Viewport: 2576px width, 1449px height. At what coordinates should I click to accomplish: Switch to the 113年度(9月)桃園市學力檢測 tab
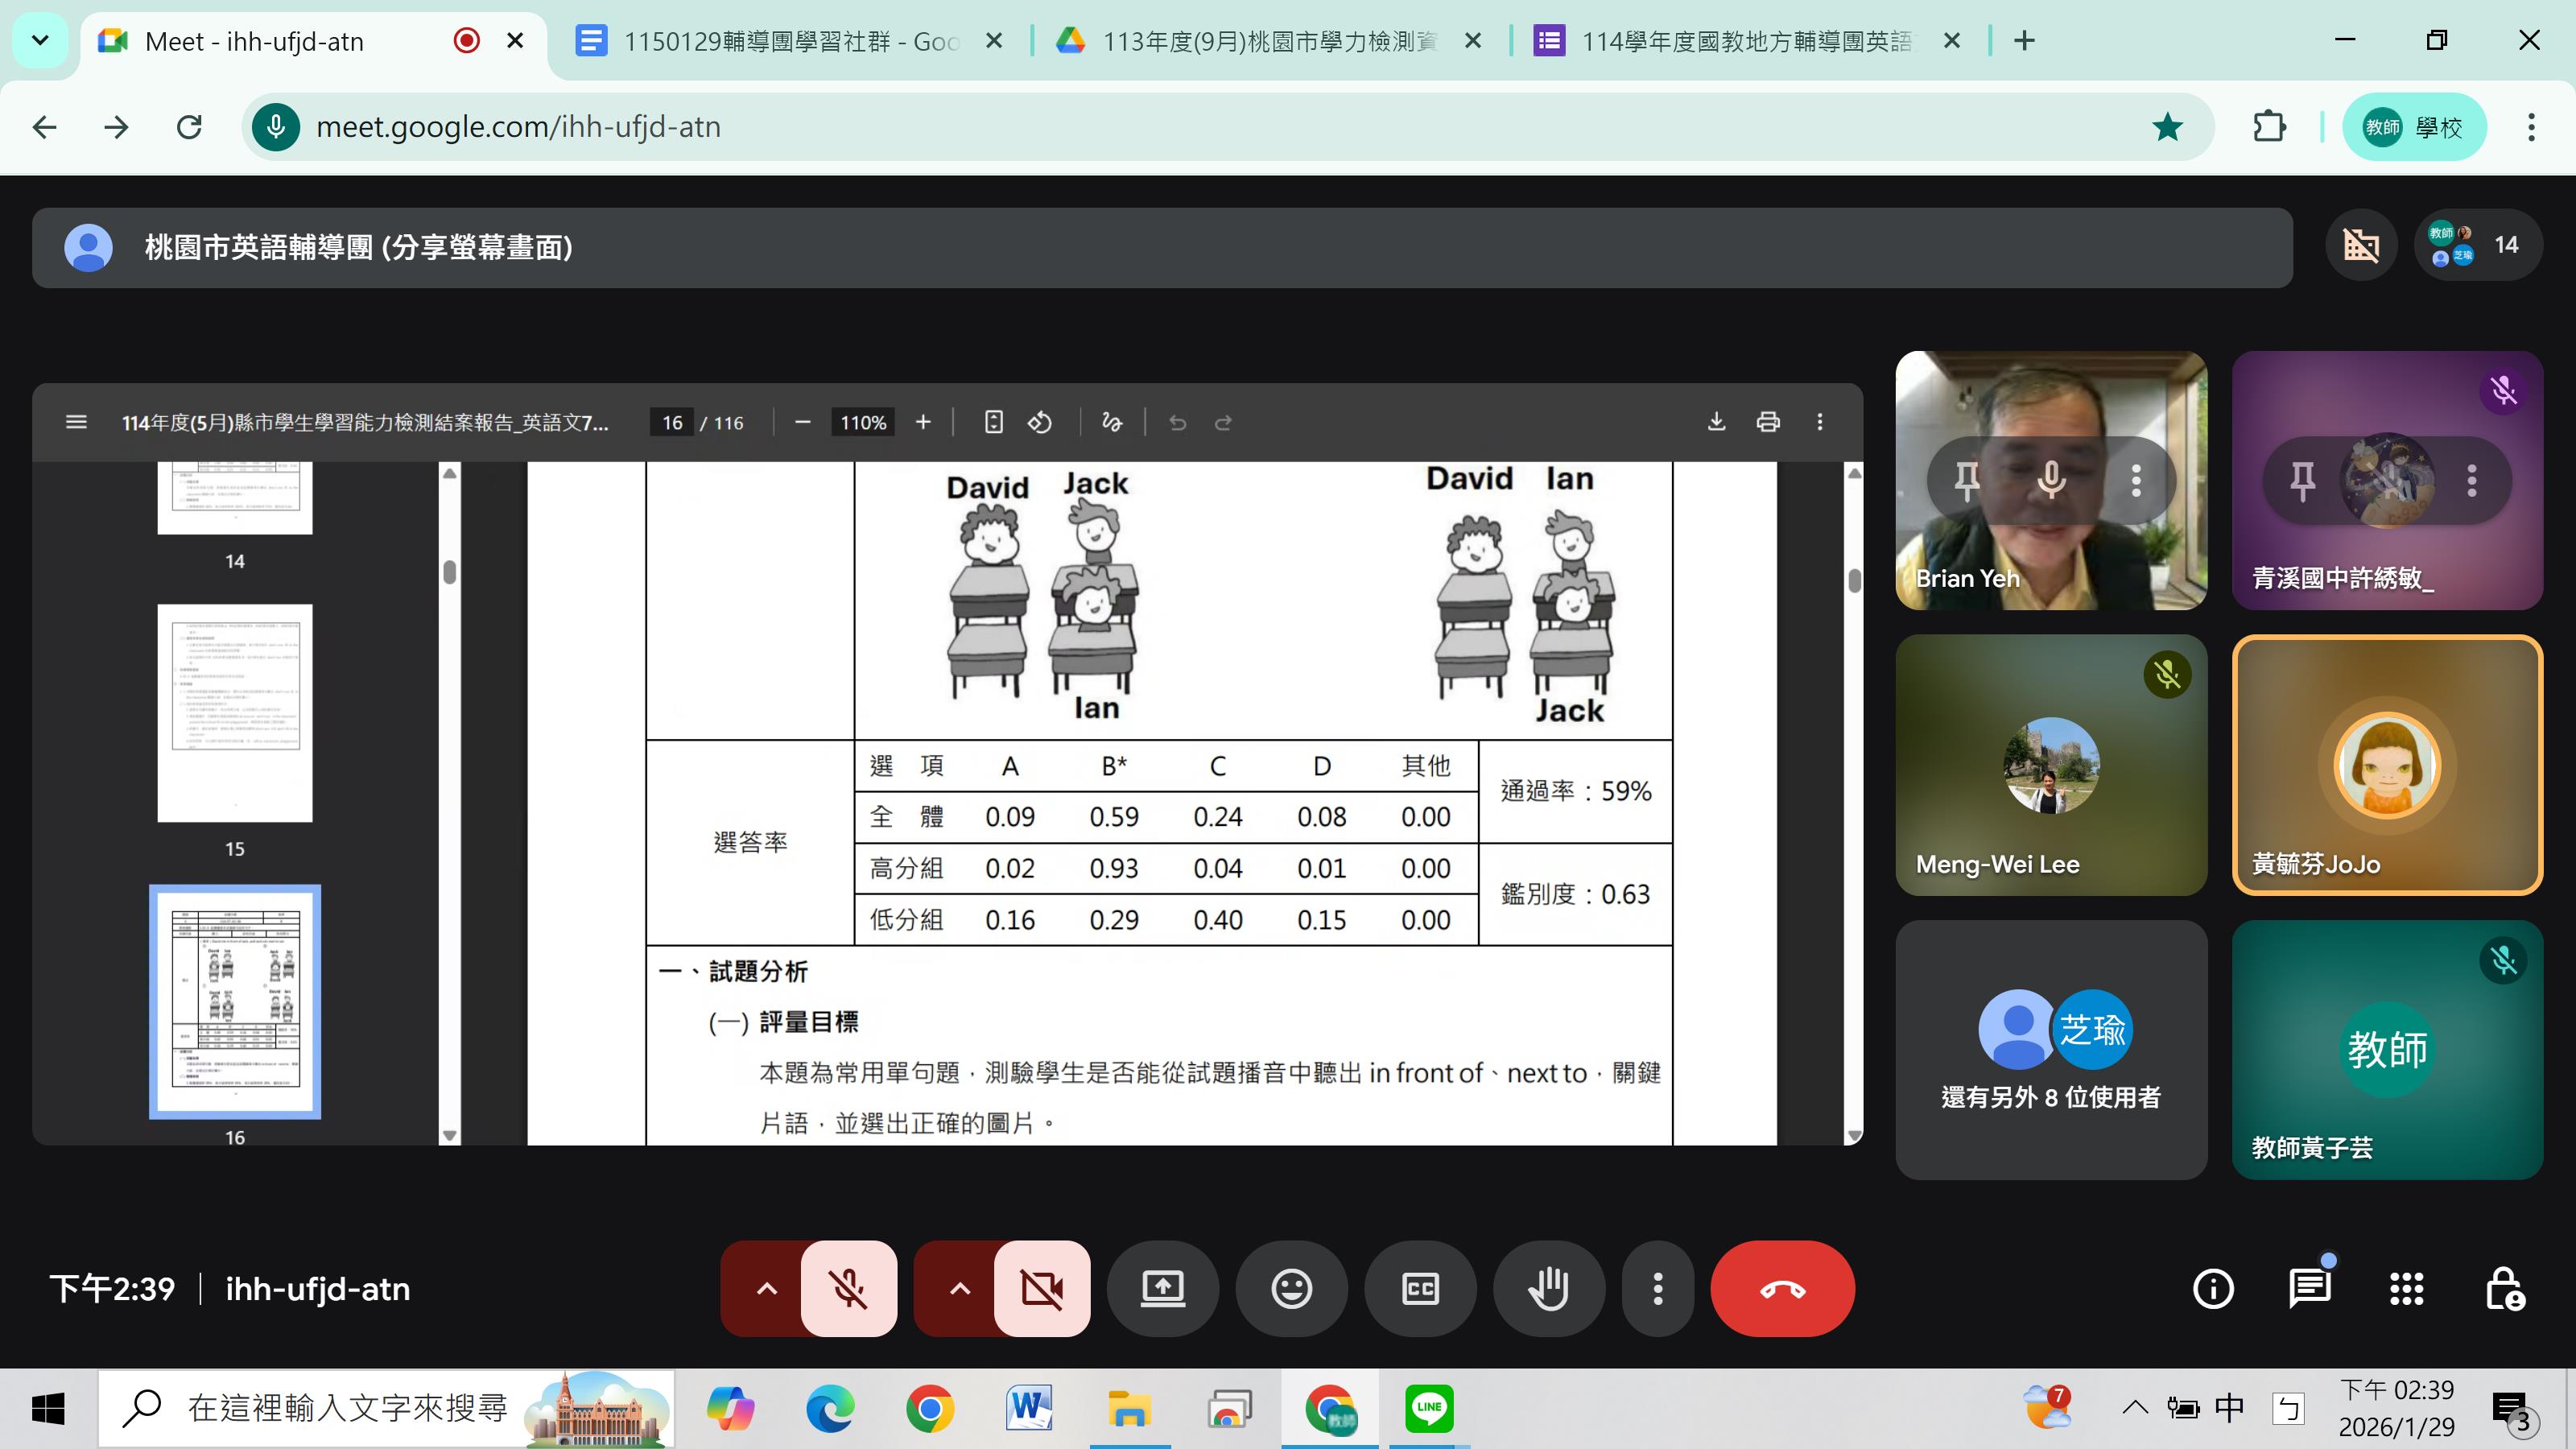pyautogui.click(x=1268, y=41)
